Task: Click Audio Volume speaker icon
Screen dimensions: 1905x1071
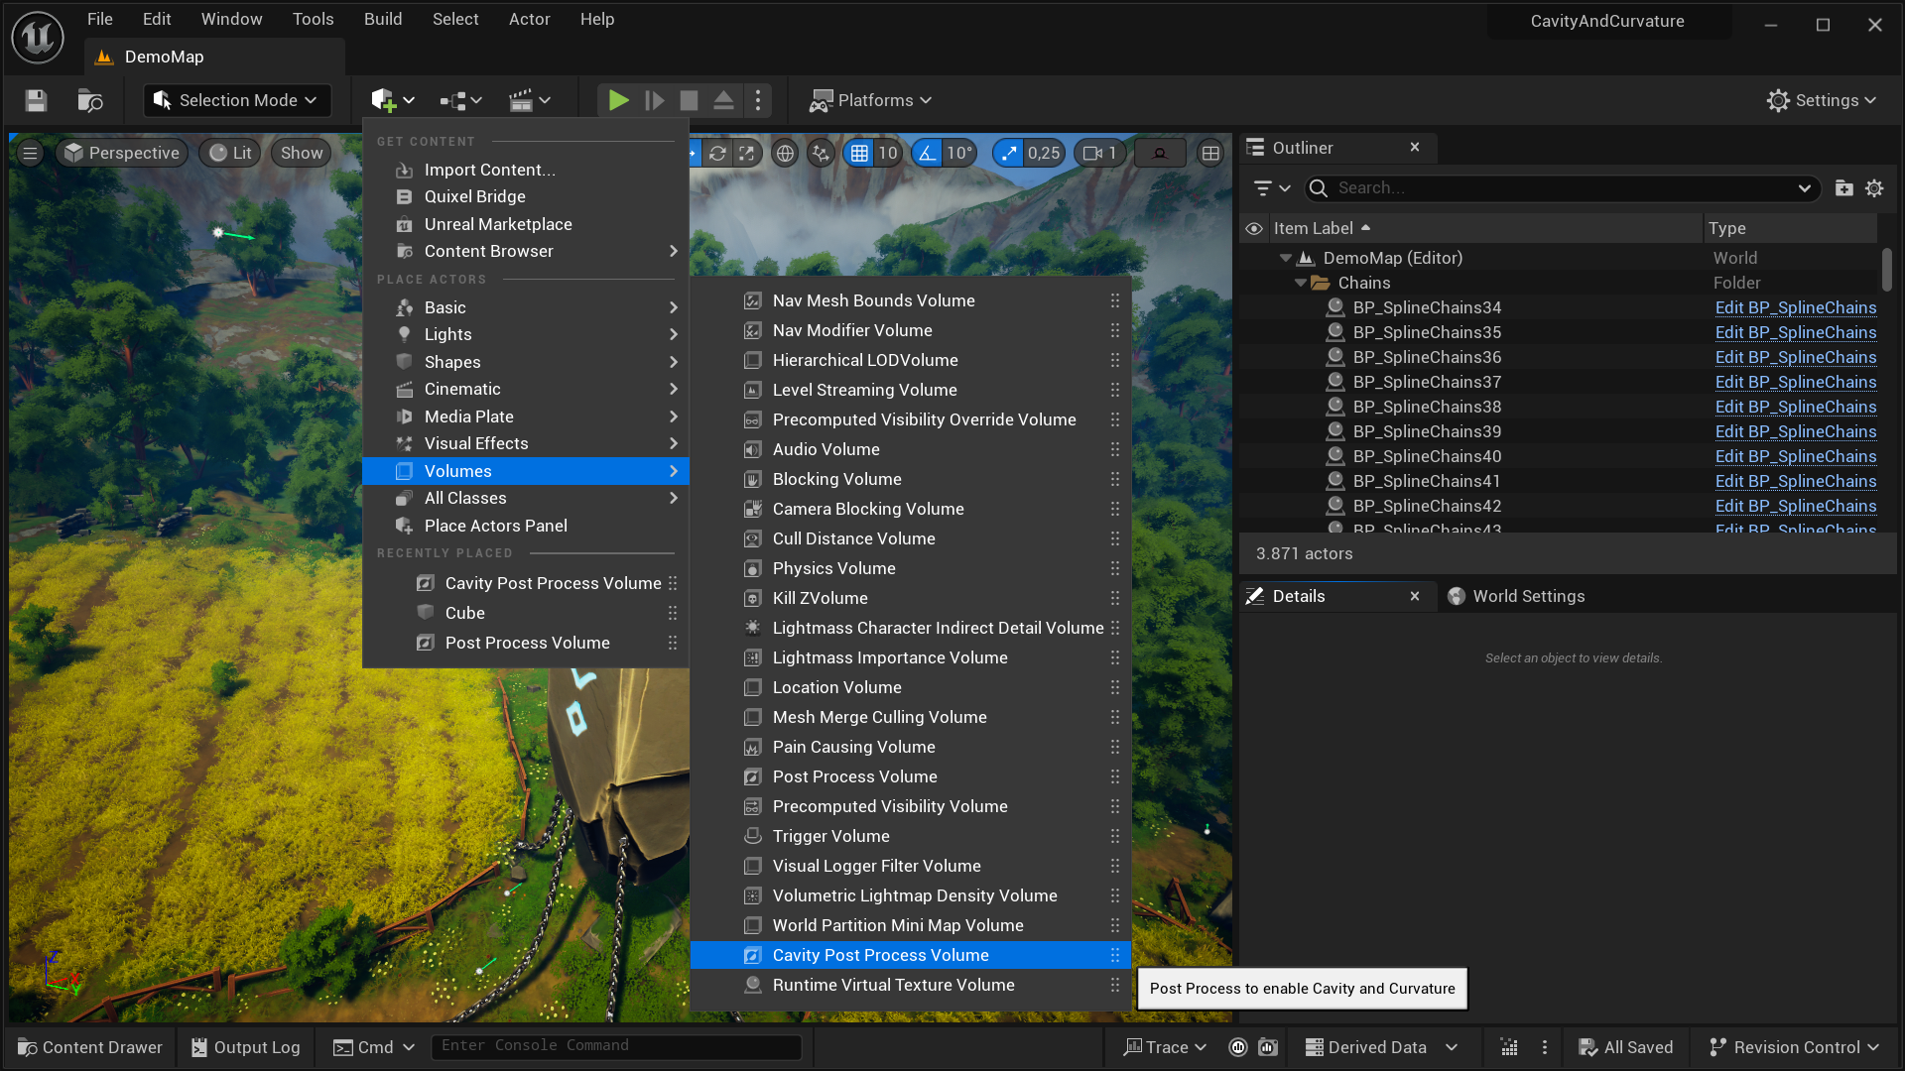Action: pos(753,449)
